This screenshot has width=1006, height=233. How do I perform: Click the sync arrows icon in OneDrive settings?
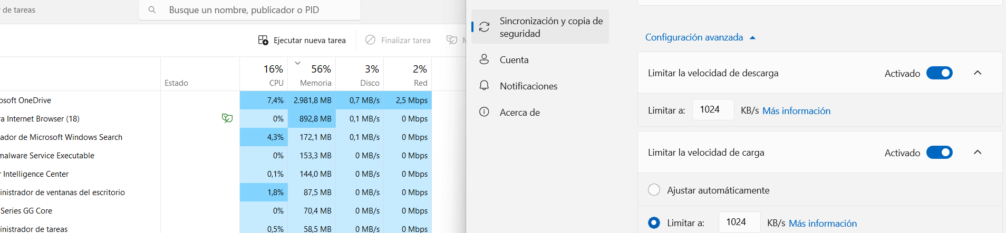[484, 27]
